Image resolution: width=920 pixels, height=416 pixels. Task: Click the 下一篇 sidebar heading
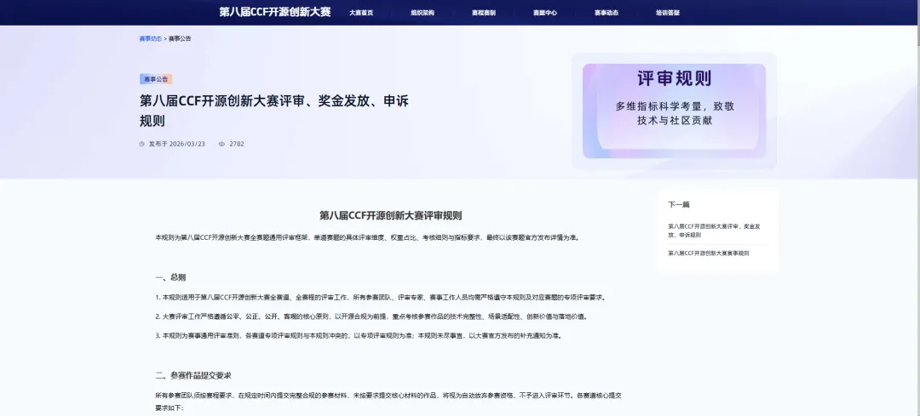(679, 204)
